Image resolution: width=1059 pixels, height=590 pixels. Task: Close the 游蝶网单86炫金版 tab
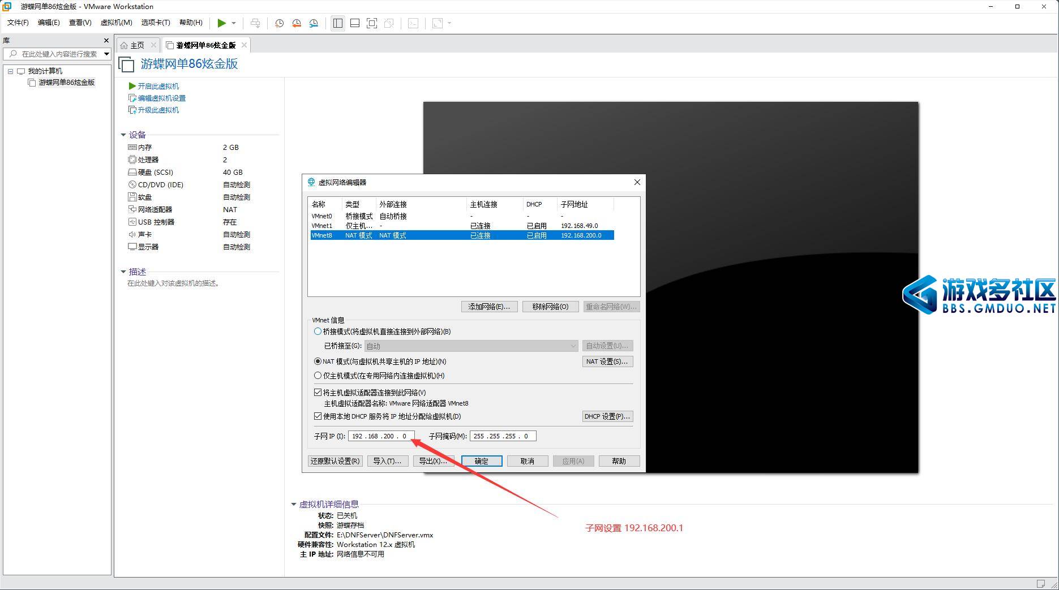244,45
